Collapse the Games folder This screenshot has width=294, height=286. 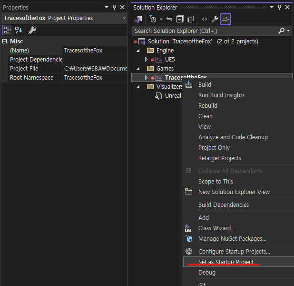coord(138,69)
